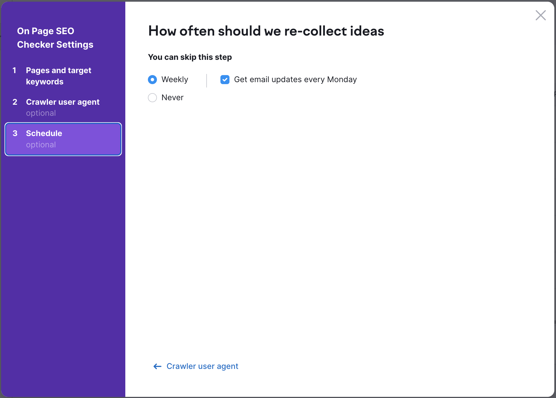Close the On Page SEO Checker dialog

[540, 15]
